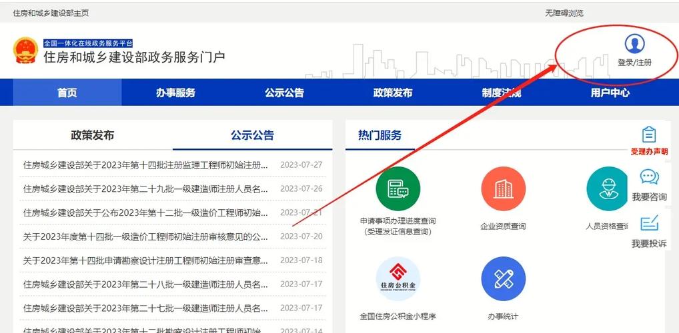Click date 2023-07-20 in notice list
Viewport: 679px width, 333px height.
pos(301,236)
